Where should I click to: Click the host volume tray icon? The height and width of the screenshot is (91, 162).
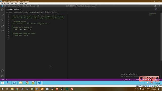145,89
